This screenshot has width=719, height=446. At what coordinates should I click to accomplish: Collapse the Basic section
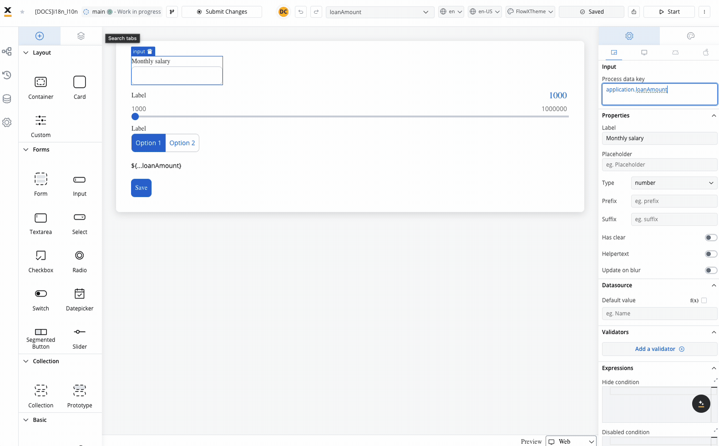coord(26,420)
